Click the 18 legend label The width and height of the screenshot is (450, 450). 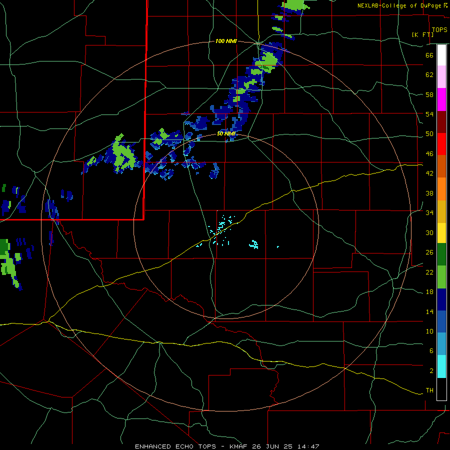(429, 292)
